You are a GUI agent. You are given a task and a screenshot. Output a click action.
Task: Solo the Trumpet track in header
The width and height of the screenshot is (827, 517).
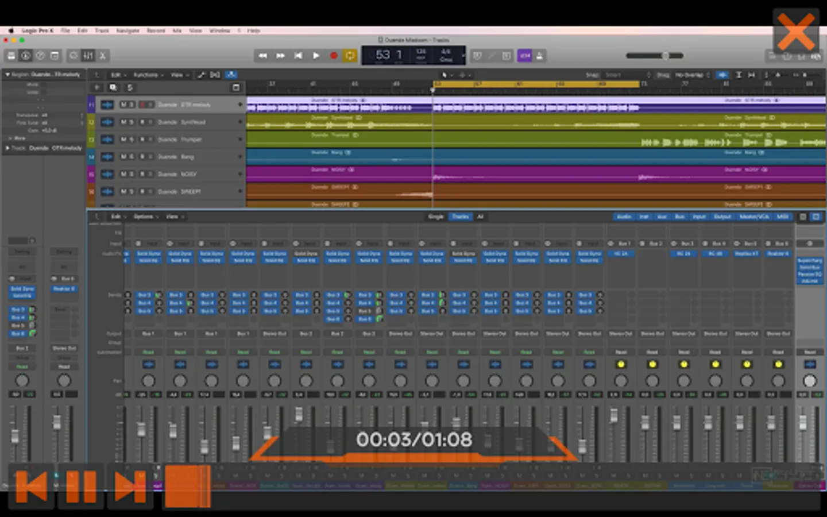click(x=132, y=140)
